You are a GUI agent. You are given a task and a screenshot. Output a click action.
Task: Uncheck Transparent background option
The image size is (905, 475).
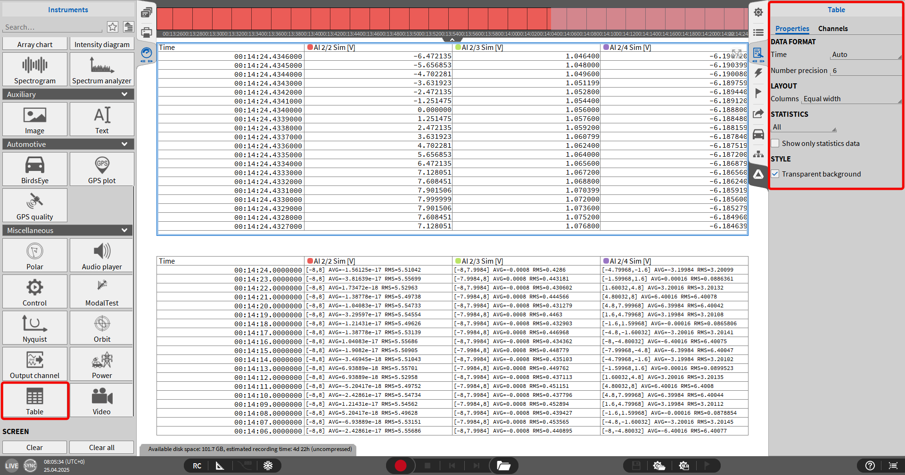(775, 174)
